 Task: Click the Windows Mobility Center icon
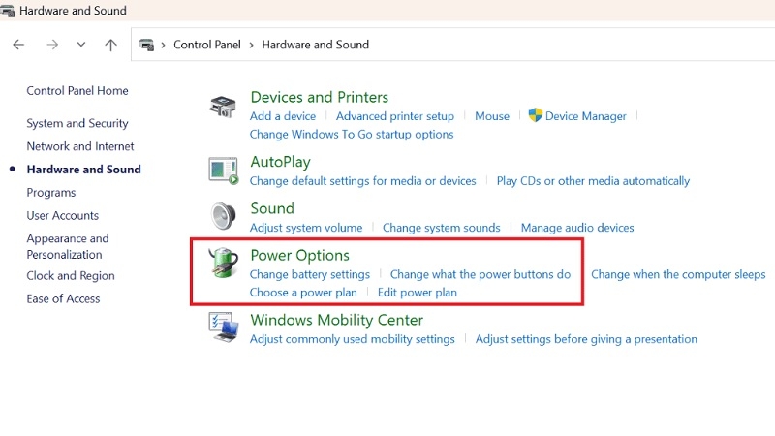(x=224, y=327)
